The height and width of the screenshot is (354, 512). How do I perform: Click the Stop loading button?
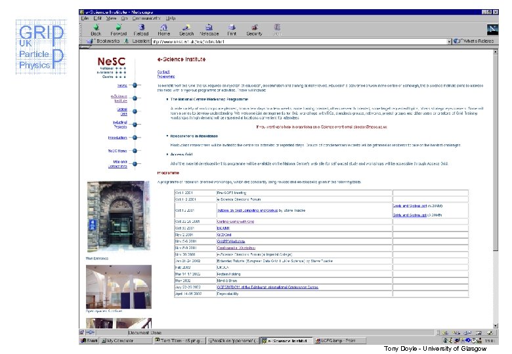pyautogui.click(x=277, y=29)
